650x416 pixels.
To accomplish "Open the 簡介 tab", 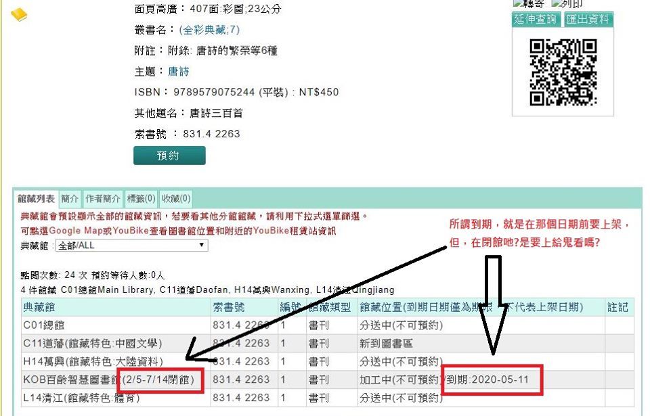I will (x=70, y=199).
